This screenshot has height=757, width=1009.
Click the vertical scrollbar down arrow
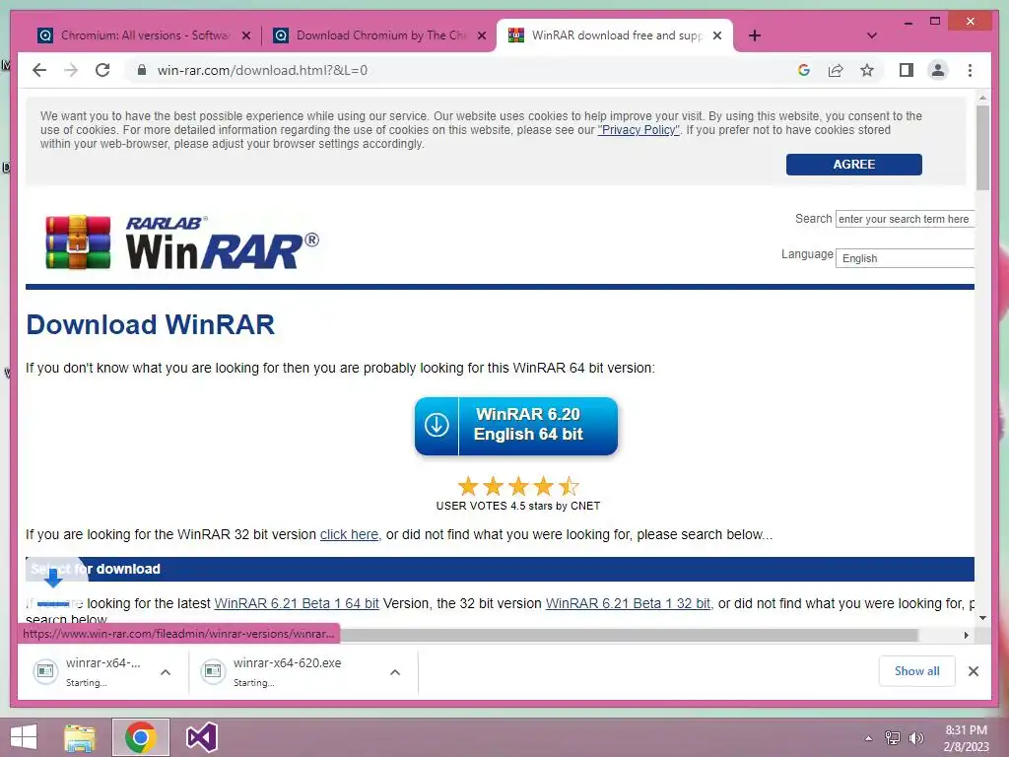(x=982, y=618)
